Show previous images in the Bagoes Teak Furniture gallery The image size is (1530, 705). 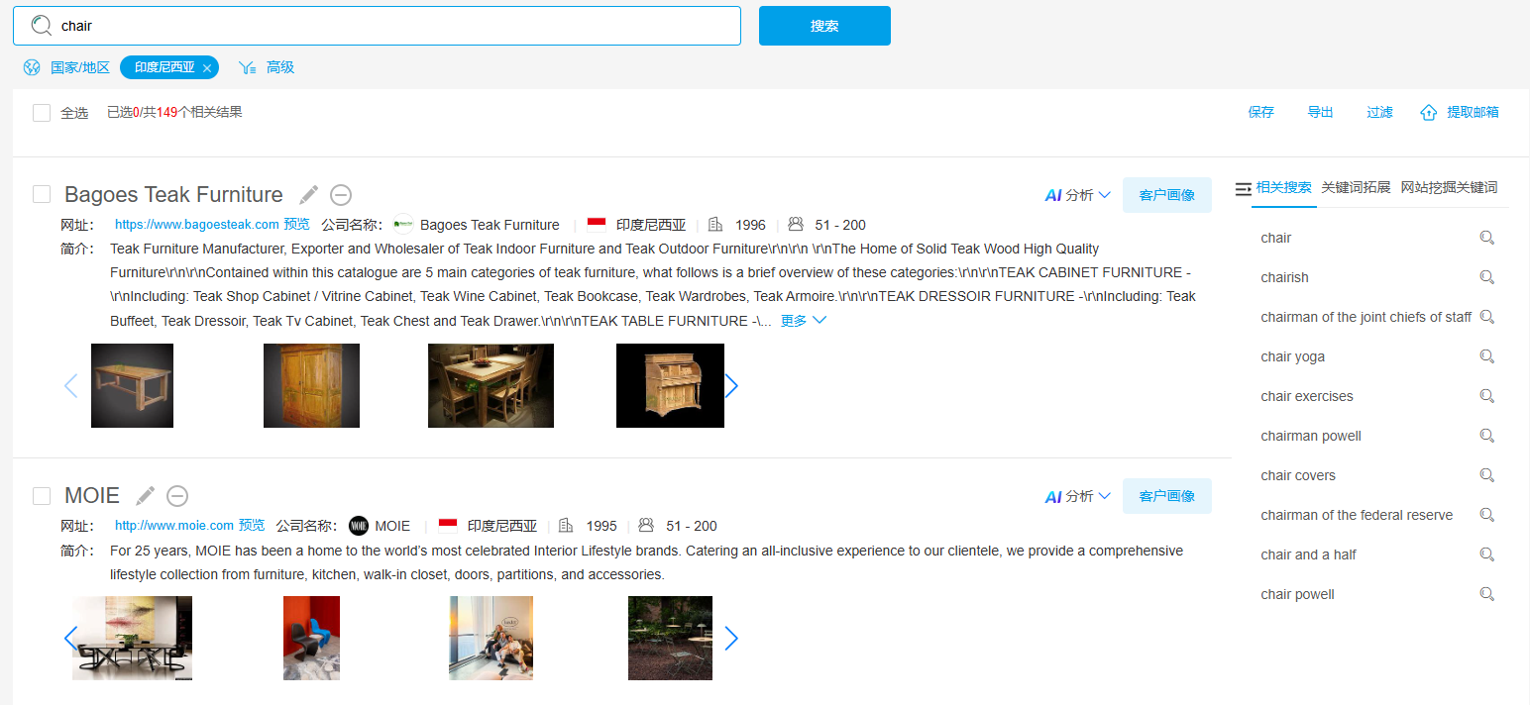click(70, 386)
